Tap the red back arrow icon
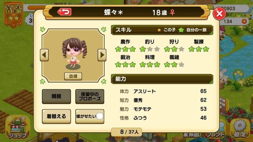Screen dimensions: 253x142 tap(65, 12)
